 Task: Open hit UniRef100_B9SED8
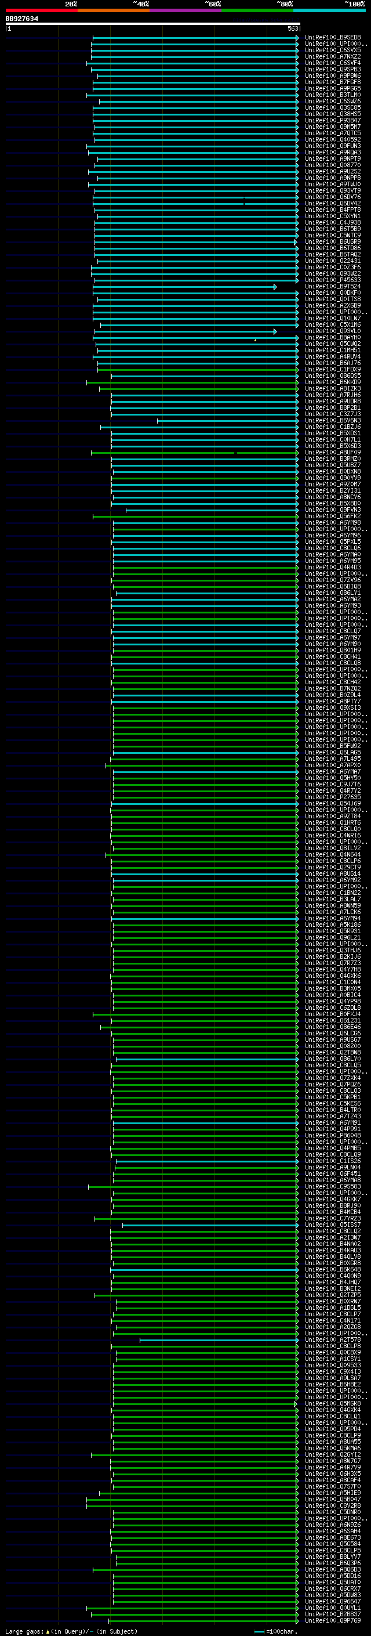[x=332, y=38]
